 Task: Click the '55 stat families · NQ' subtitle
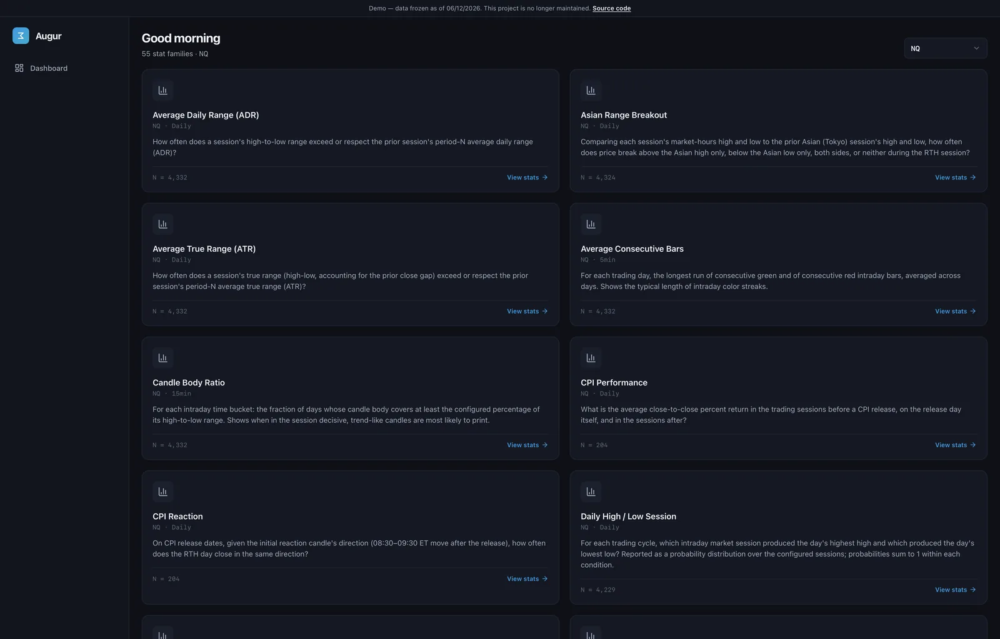pyautogui.click(x=175, y=54)
